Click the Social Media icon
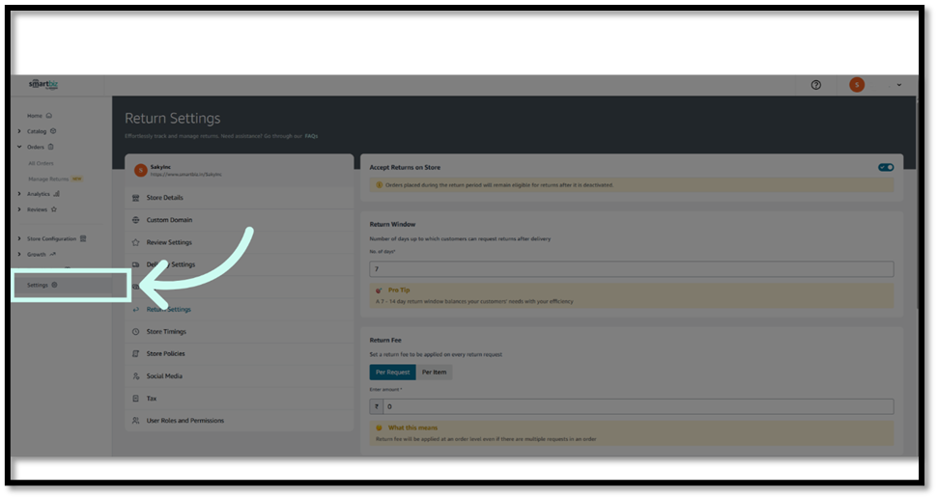The width and height of the screenshot is (937, 498). 136,376
